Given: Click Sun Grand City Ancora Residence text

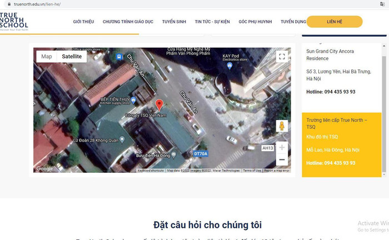Looking at the screenshot, I should pos(330,55).
